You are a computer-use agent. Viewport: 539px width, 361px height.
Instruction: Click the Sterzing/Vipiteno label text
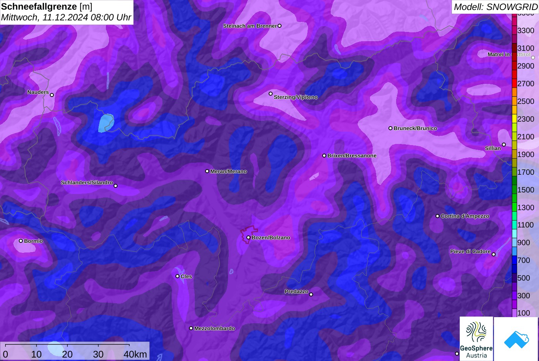[x=296, y=97]
